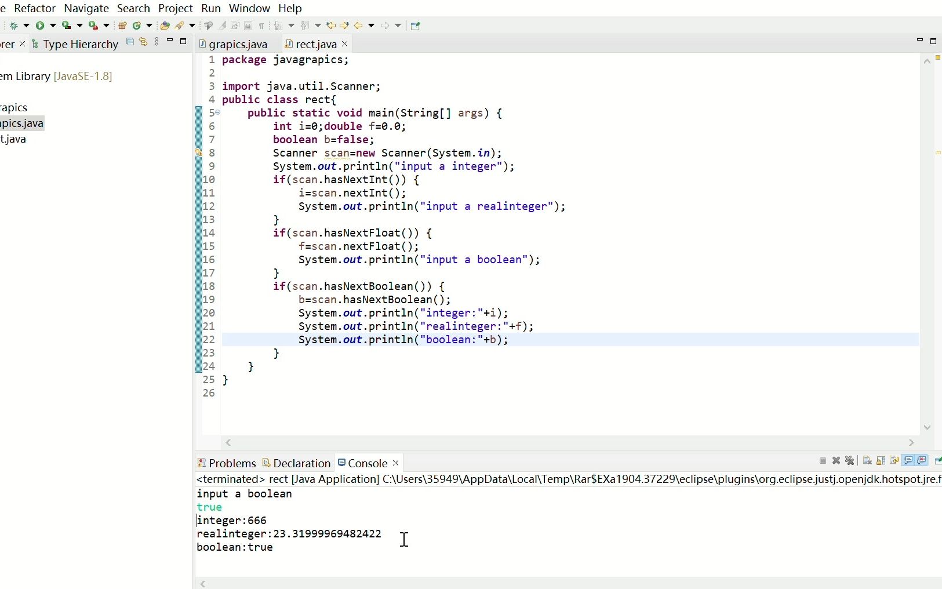Click the JavaSE-1.8 library link
The width and height of the screenshot is (942, 589).
[84, 76]
